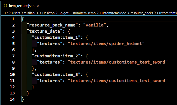Click texture path on line 11
The image size is (177, 105).
coord(118,81)
